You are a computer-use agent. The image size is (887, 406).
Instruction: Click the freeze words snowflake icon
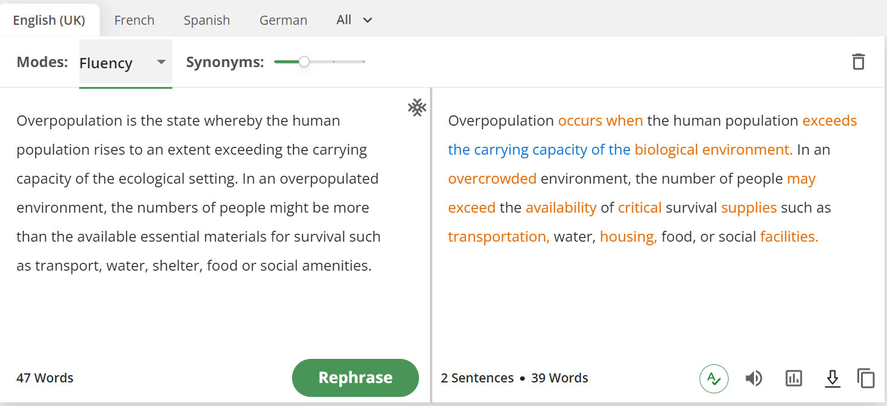coord(417,108)
